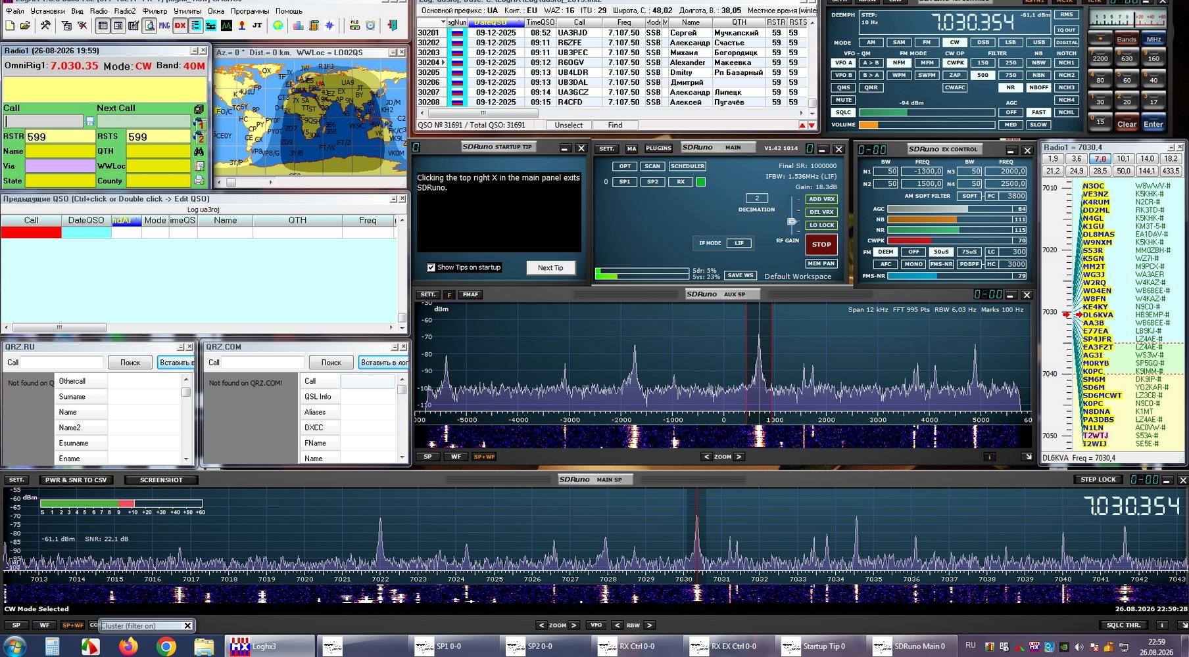Click the printer icon beside County field

tap(199, 181)
